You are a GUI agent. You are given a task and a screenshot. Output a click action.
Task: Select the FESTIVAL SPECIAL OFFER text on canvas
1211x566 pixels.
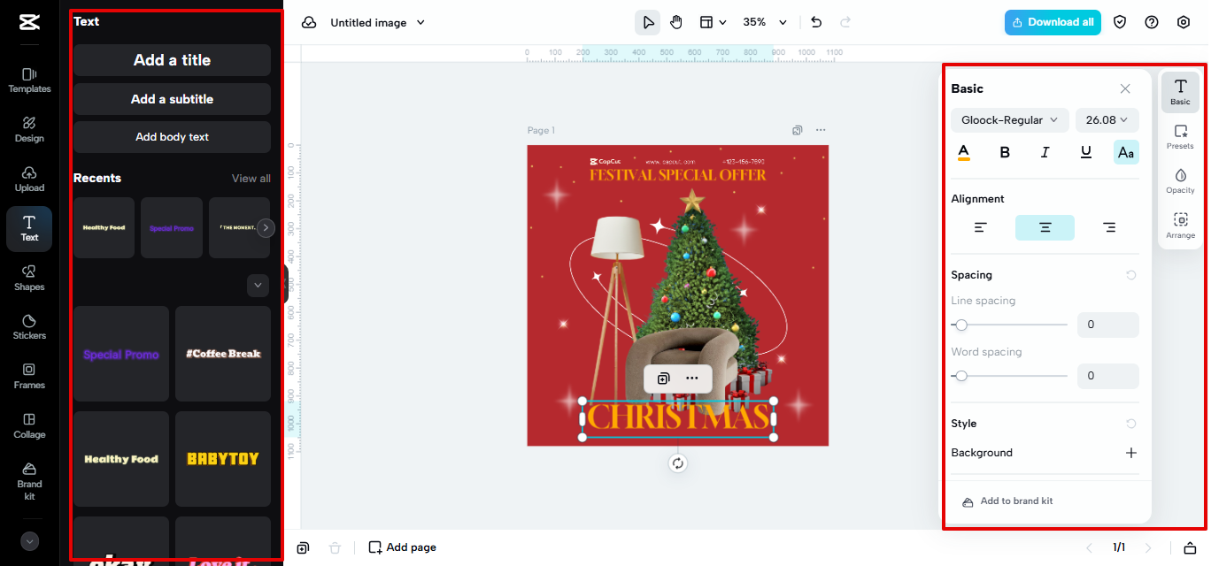click(x=678, y=174)
